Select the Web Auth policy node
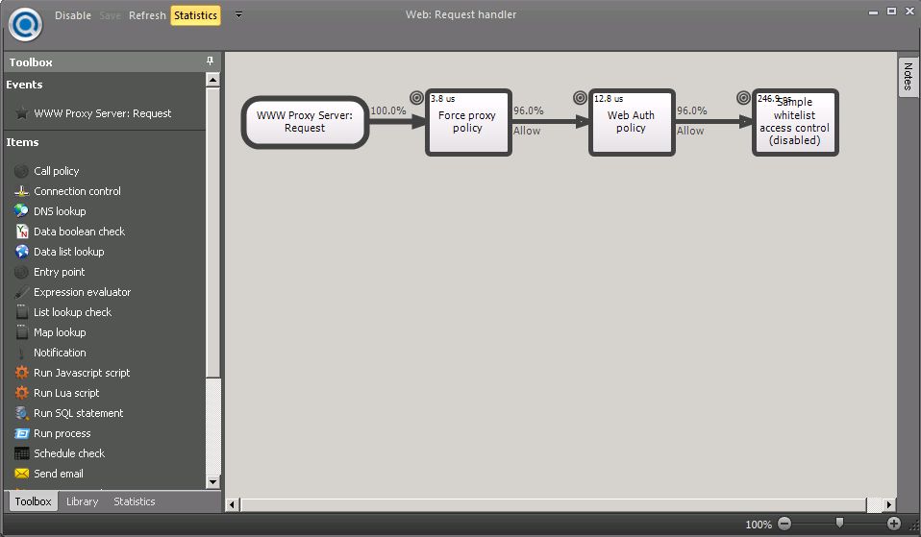This screenshot has width=921, height=537. 632,122
